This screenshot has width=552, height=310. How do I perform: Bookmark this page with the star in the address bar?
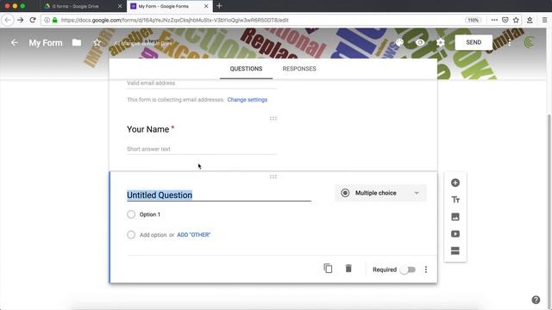(516, 20)
